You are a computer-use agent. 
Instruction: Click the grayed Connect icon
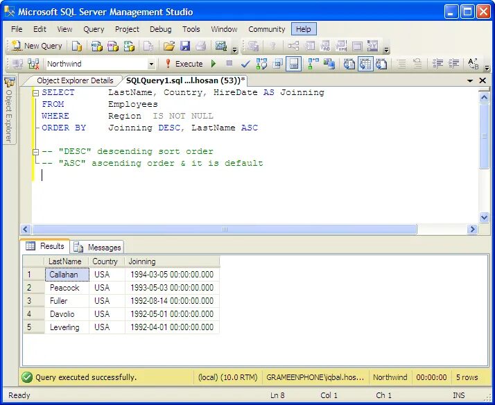tap(18, 64)
